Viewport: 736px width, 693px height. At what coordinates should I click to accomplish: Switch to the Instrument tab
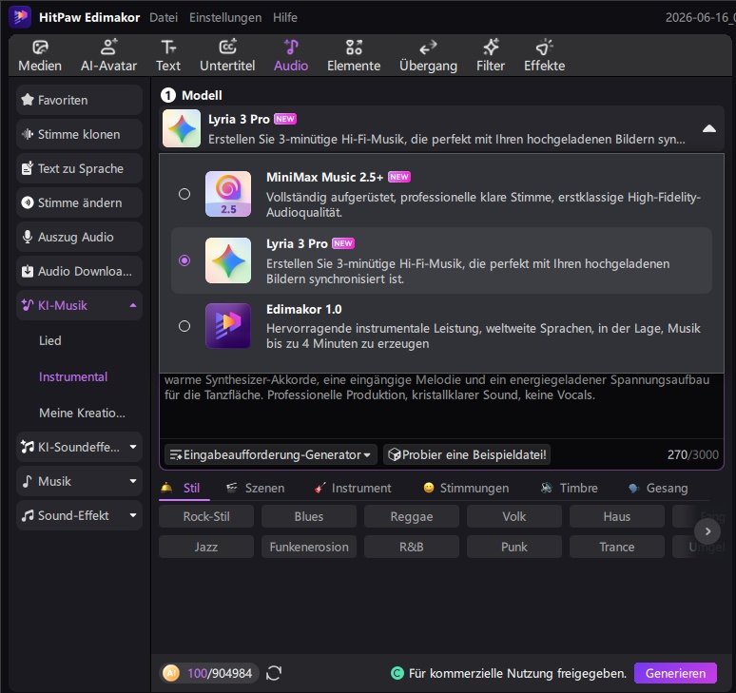pyautogui.click(x=353, y=489)
